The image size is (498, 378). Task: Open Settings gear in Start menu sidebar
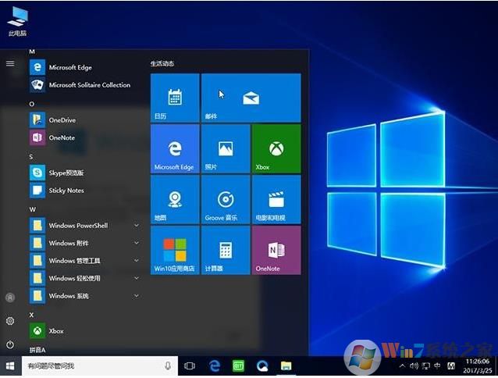click(x=10, y=321)
